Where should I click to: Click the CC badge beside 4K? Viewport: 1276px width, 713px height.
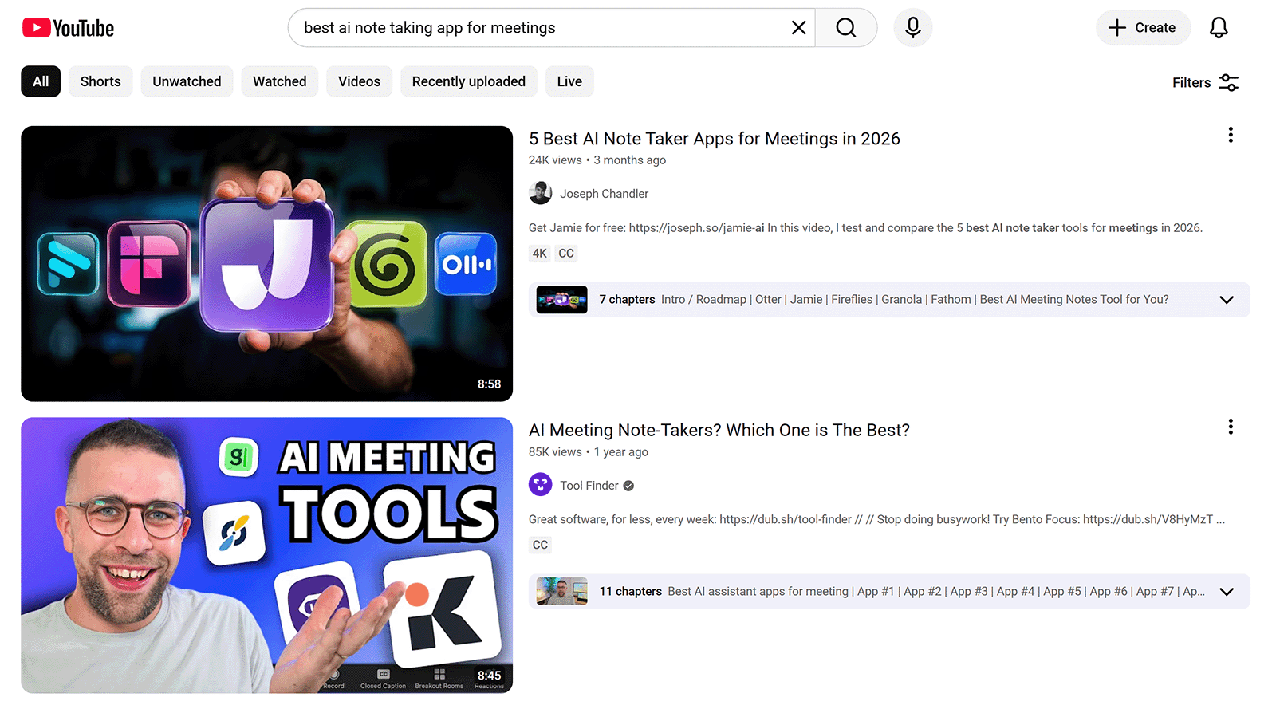[566, 254]
